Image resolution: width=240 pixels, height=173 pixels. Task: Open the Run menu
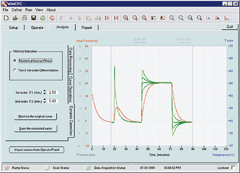(29, 10)
